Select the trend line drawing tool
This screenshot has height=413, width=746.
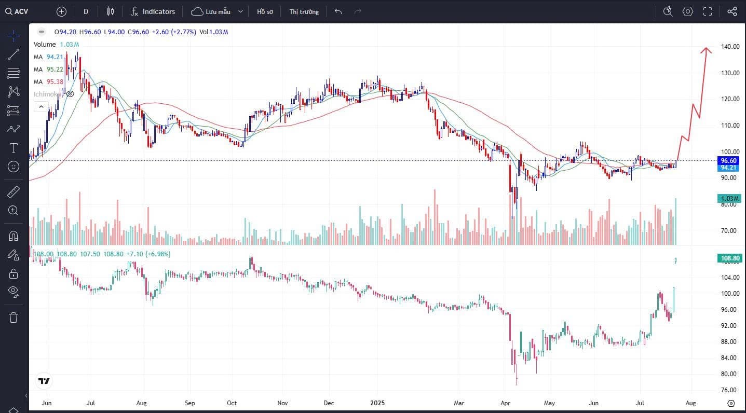[x=13, y=54]
